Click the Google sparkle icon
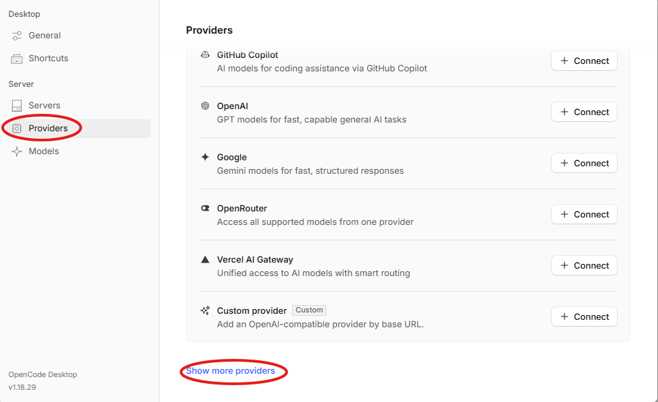Image resolution: width=658 pixels, height=402 pixels. 205,157
